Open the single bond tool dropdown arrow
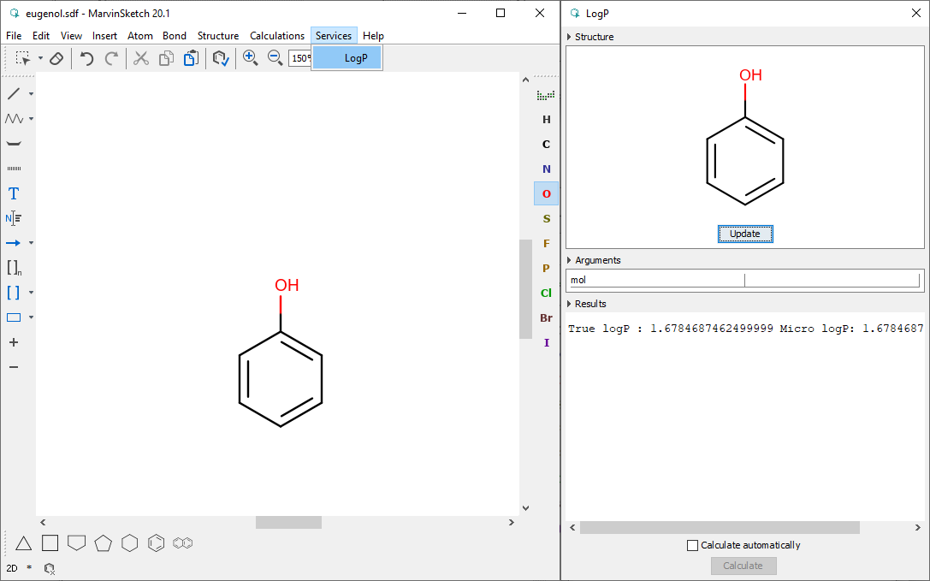The height and width of the screenshot is (581, 930). click(32, 94)
